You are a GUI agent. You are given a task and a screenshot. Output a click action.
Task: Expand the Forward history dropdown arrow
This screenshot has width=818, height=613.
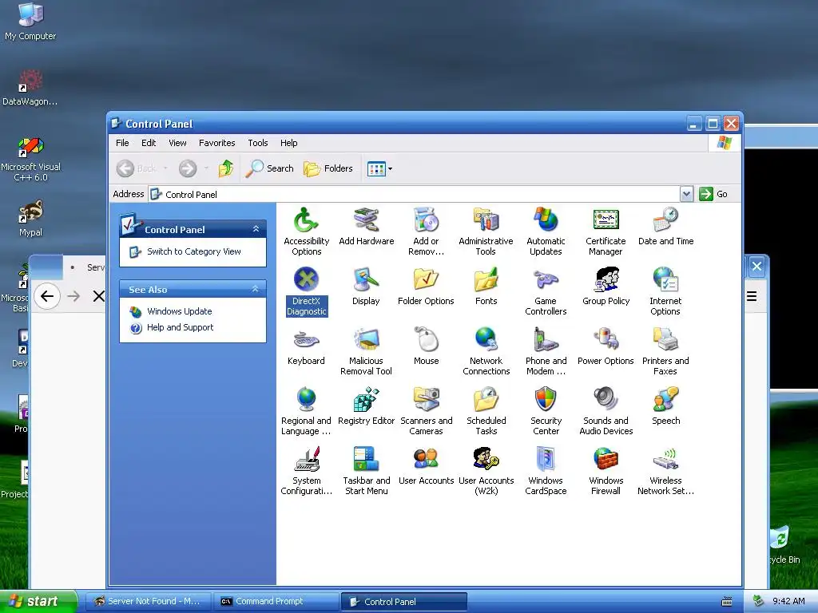click(x=206, y=168)
